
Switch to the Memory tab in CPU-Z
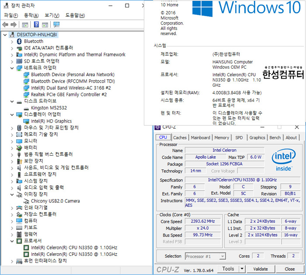(222, 137)
